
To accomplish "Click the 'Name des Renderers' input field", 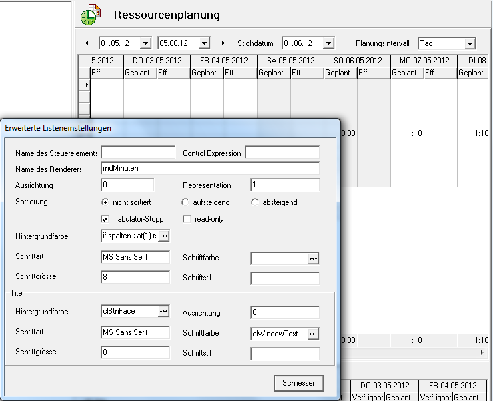I will [209, 169].
